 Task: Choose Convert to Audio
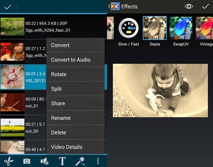(x=75, y=60)
